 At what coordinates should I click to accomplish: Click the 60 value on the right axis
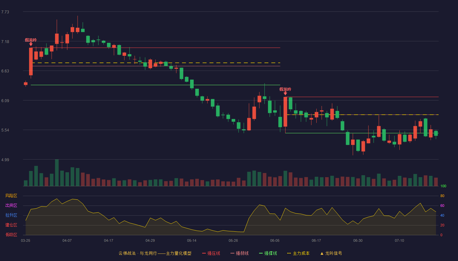[442, 206]
